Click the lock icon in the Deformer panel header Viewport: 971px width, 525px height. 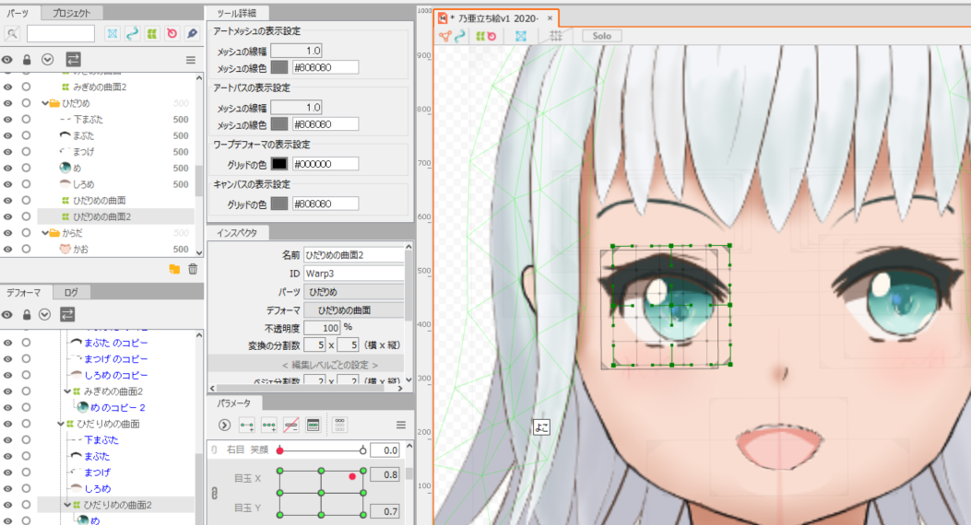click(27, 315)
